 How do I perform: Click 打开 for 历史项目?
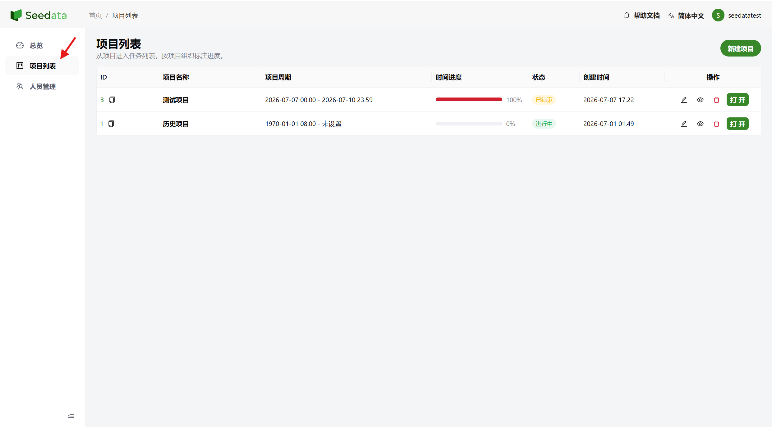click(738, 124)
